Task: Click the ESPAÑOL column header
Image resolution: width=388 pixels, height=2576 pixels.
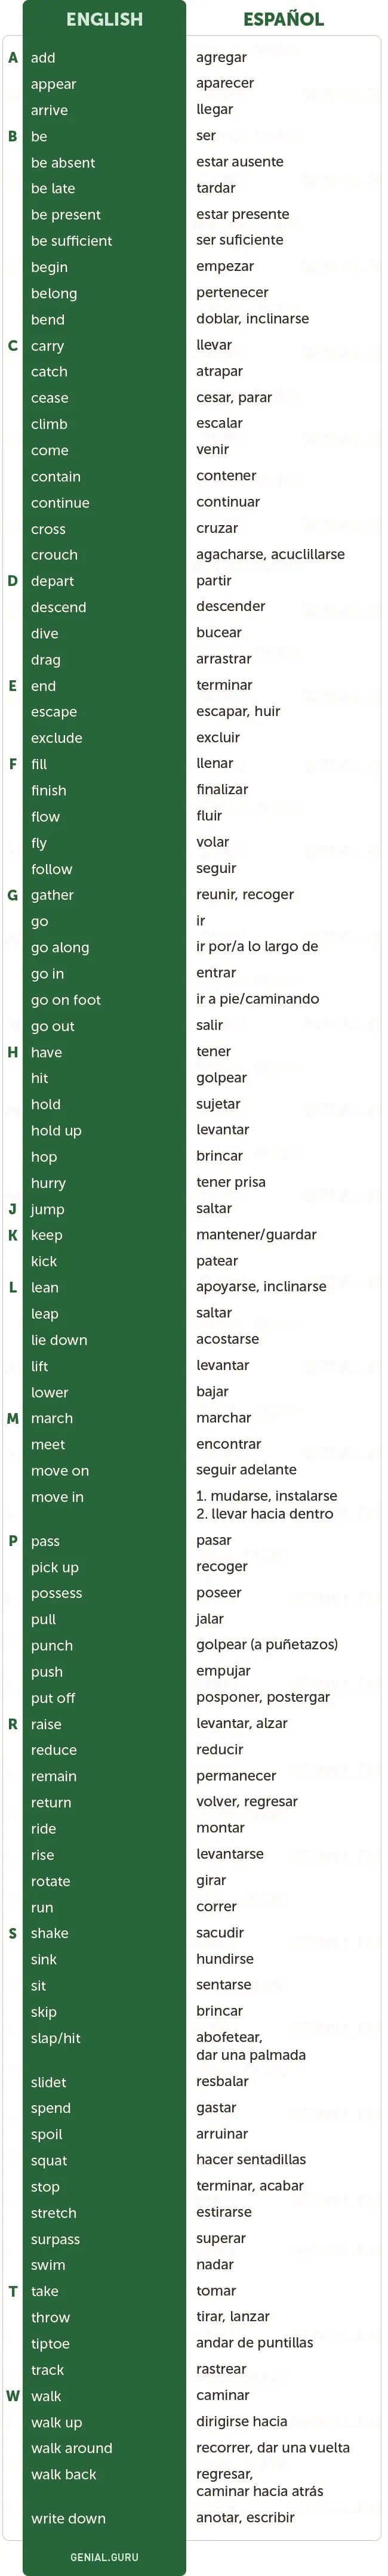Action: 283,19
